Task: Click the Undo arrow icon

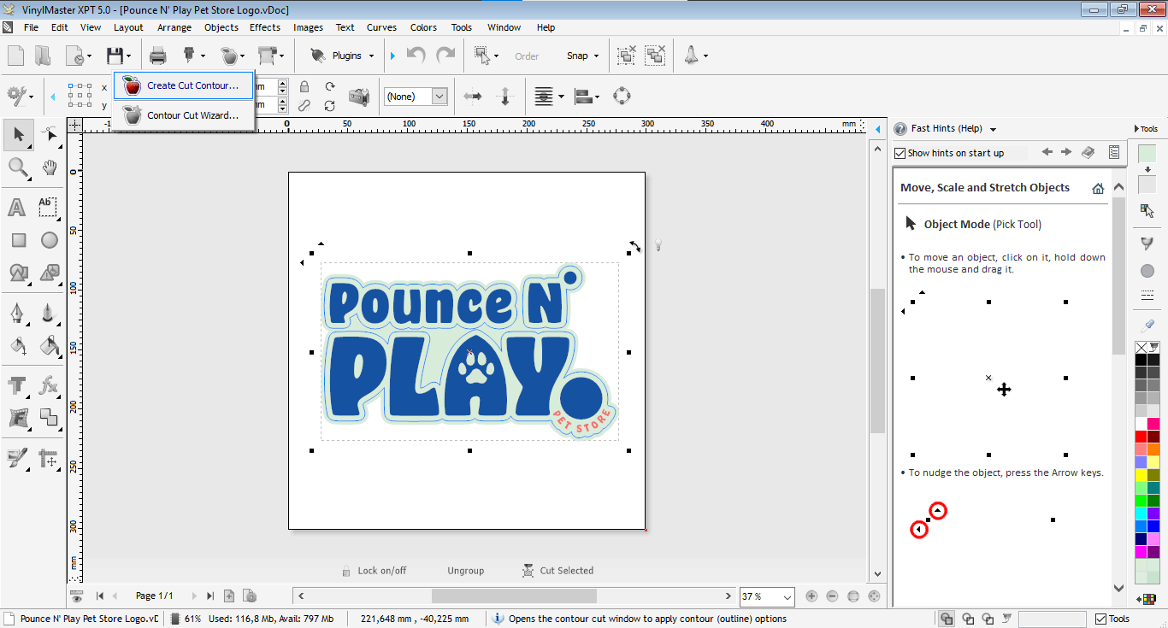Action: [x=416, y=56]
